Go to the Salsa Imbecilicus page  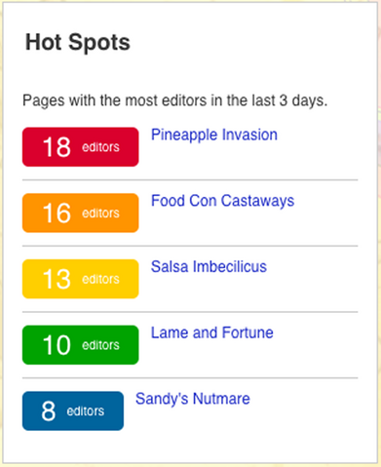(209, 267)
